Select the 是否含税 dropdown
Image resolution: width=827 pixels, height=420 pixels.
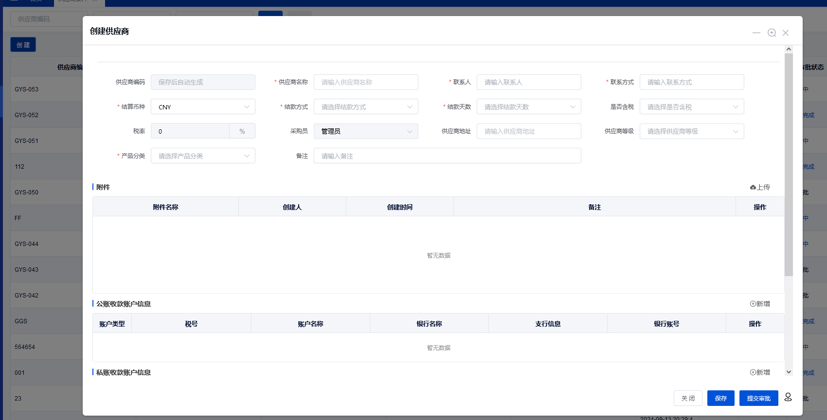(x=692, y=107)
